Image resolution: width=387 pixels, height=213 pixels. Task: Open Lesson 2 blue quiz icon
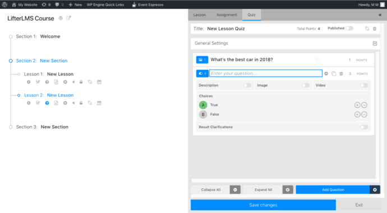pos(47,103)
